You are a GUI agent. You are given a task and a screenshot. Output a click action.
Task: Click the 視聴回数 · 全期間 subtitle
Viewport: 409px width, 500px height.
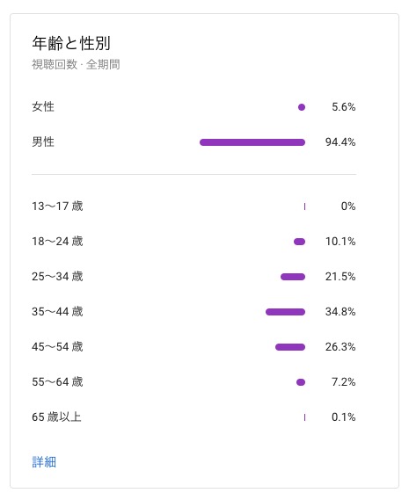tap(76, 64)
